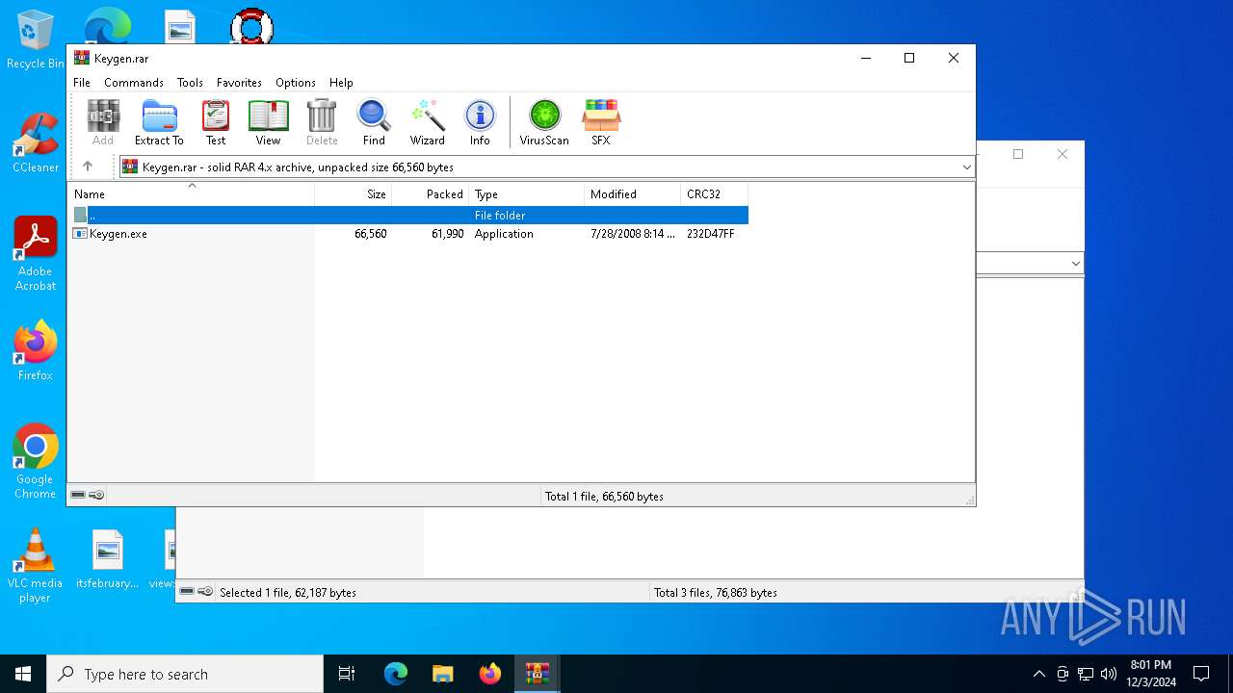Click the drive icon in the status bar
Viewport: 1233px width, 693px height.
pos(78,495)
